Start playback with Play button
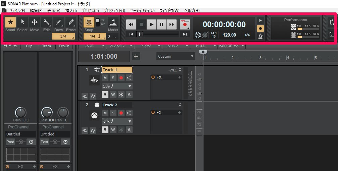338x171 pixels. pos(151,24)
